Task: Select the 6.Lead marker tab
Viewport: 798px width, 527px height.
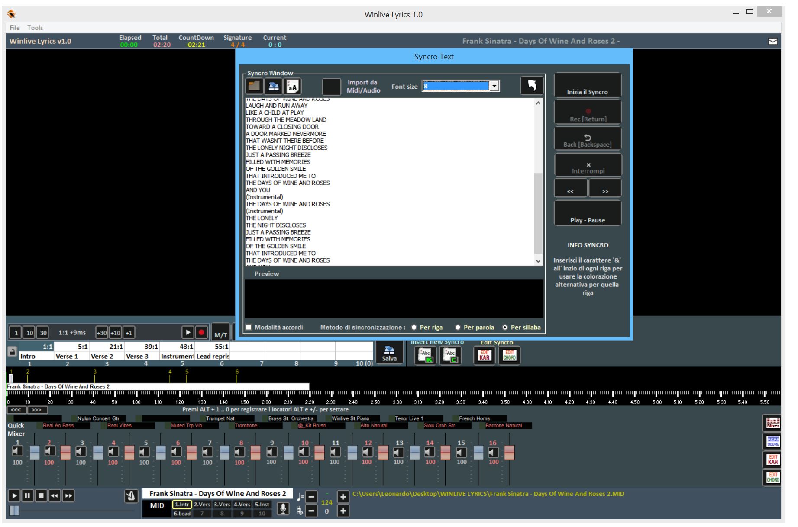Action: point(182,514)
